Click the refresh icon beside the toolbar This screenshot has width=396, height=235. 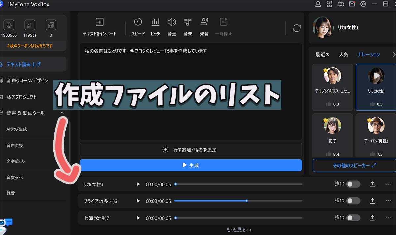click(x=296, y=28)
